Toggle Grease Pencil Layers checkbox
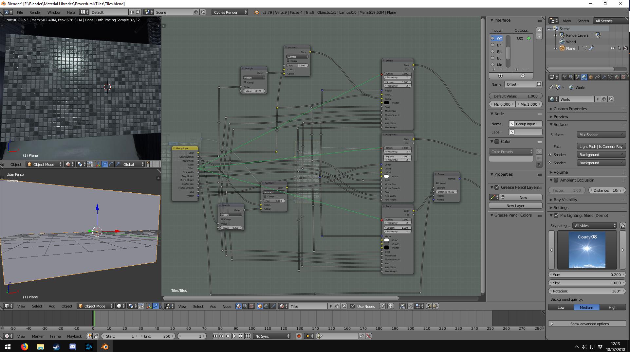The height and width of the screenshot is (352, 630). (497, 187)
